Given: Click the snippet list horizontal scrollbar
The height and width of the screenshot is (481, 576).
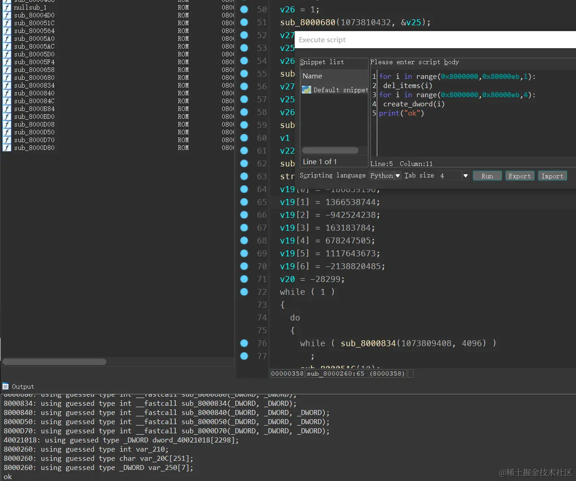Looking at the screenshot, I should click(x=330, y=150).
